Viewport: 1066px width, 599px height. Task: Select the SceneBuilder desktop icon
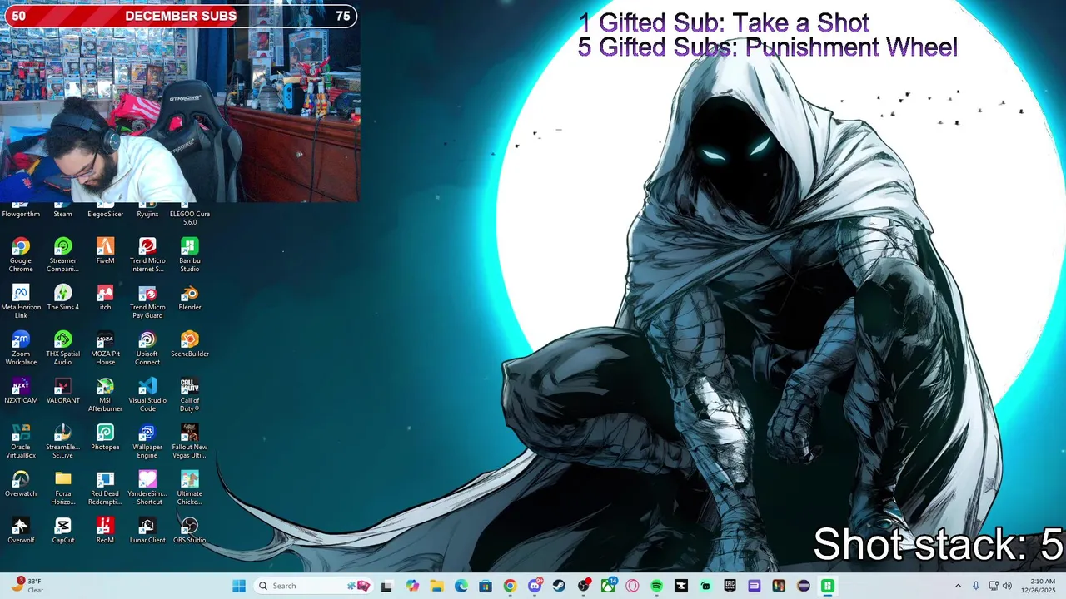(190, 344)
